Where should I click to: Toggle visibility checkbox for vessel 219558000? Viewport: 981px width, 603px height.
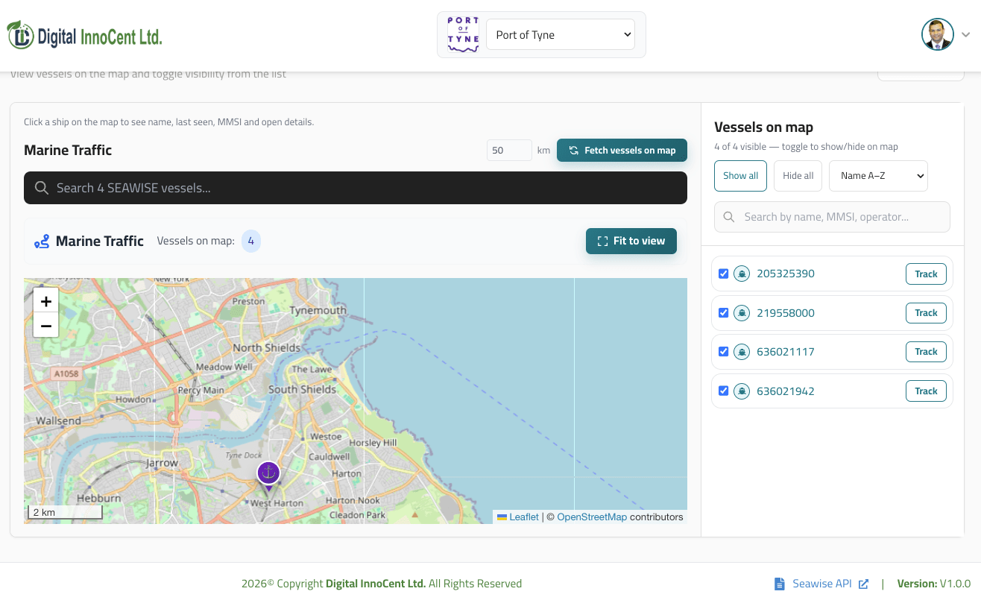click(x=723, y=312)
